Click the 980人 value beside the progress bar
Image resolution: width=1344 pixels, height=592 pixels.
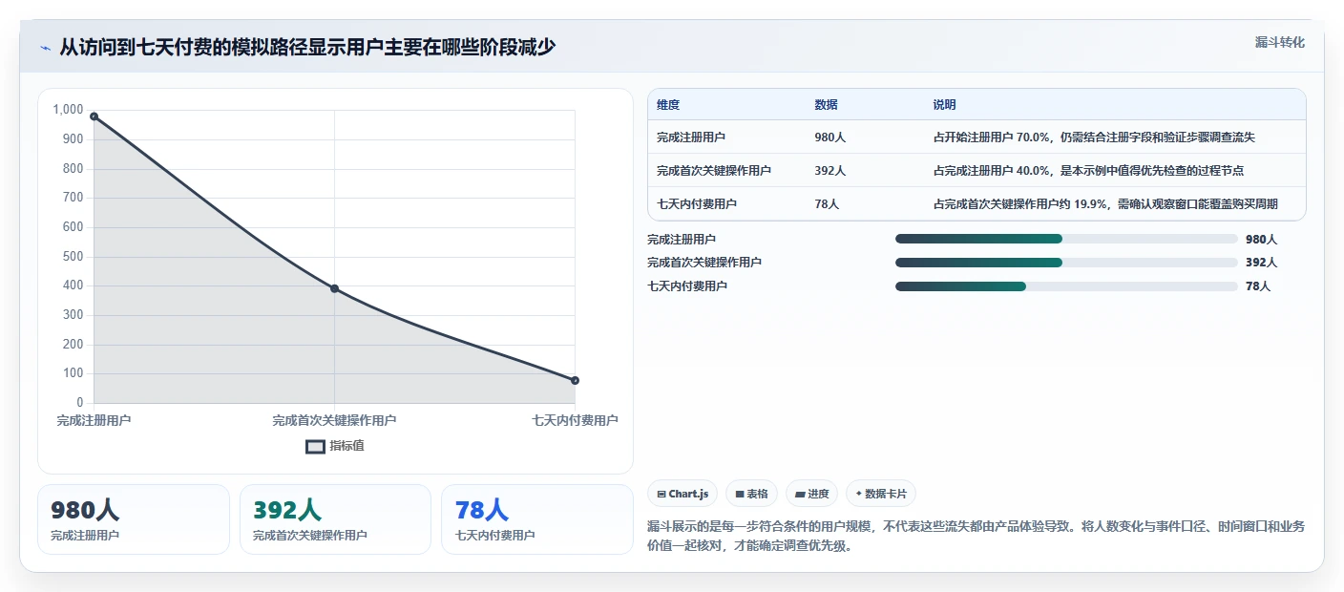point(1261,240)
